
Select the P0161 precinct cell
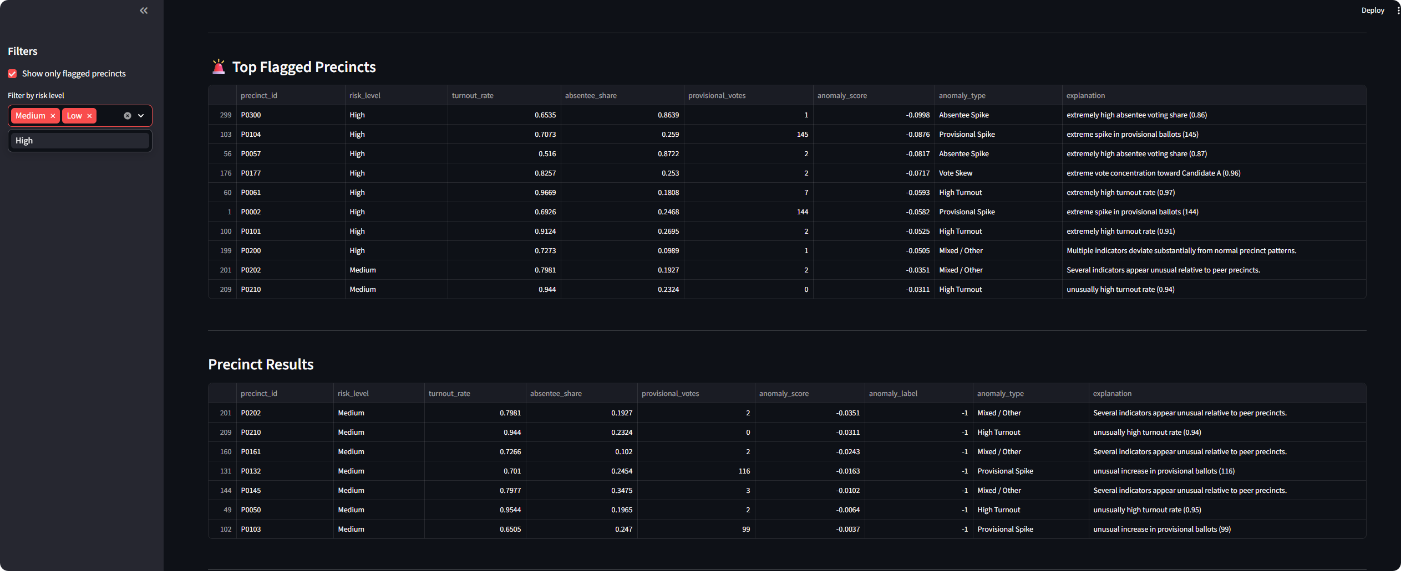coord(285,451)
